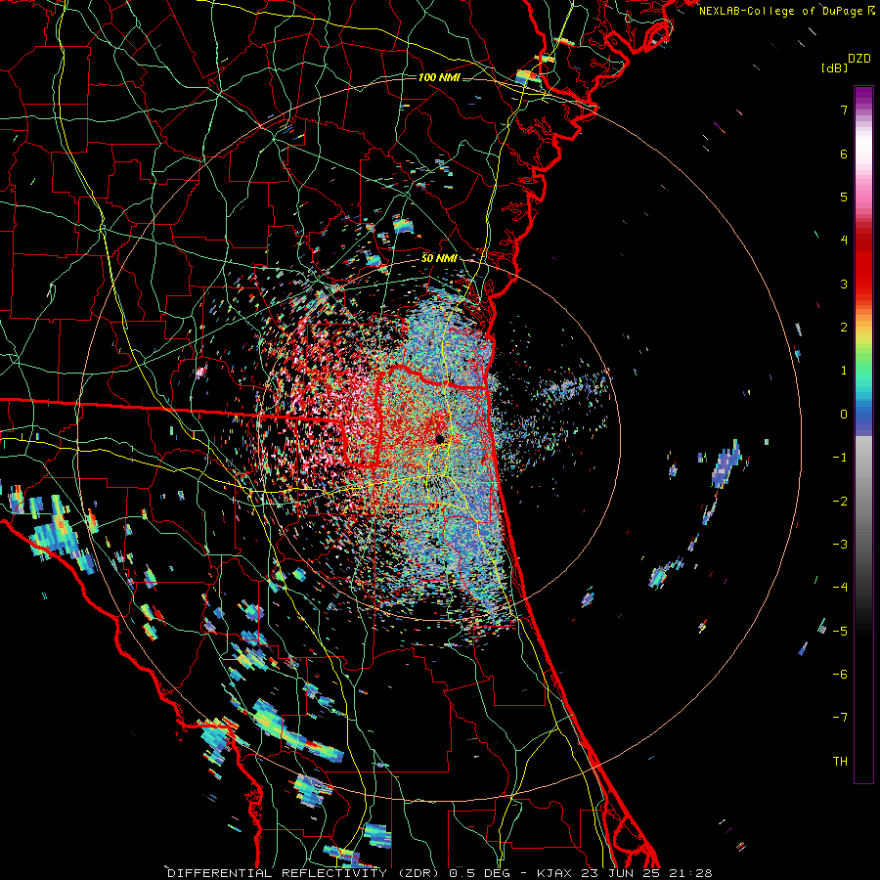Image resolution: width=880 pixels, height=880 pixels.
Task: Select the -7 dB scale label
Action: (840, 718)
